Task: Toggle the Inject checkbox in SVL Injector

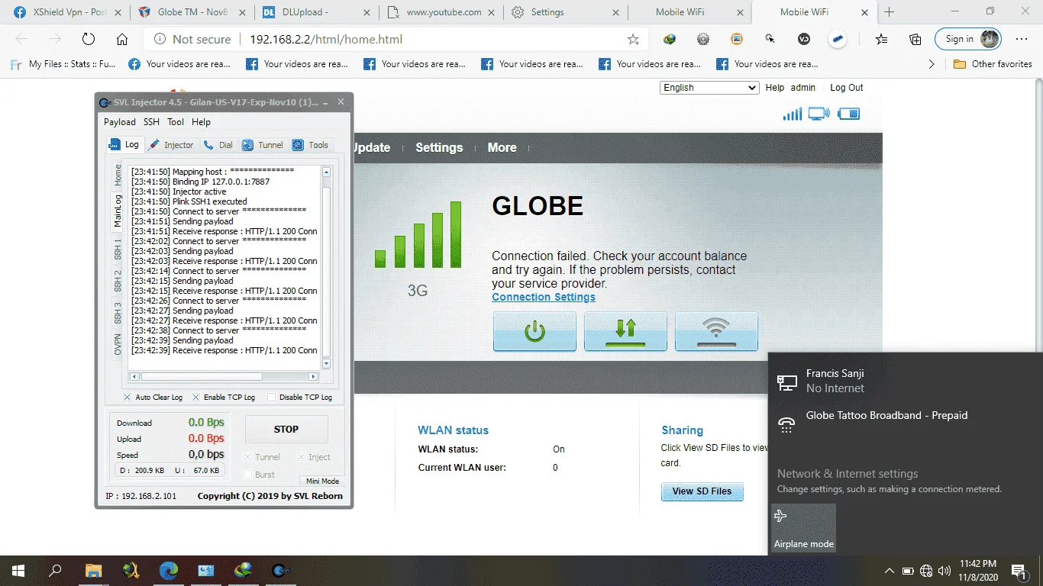Action: [x=301, y=457]
